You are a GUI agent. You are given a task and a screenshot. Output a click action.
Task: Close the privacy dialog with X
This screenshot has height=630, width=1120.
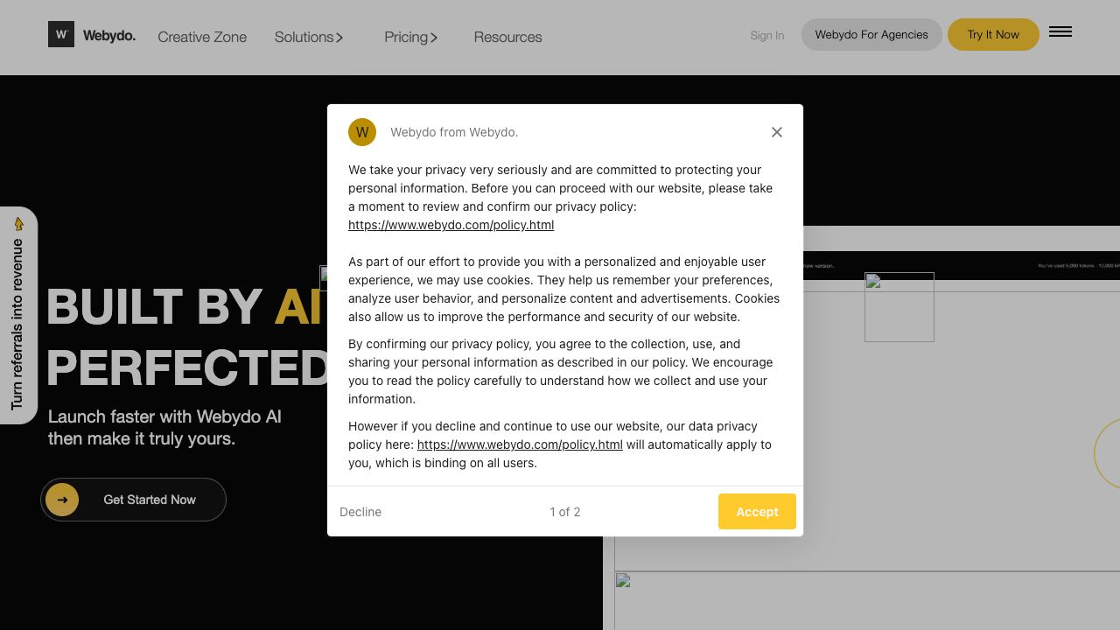pos(776,132)
